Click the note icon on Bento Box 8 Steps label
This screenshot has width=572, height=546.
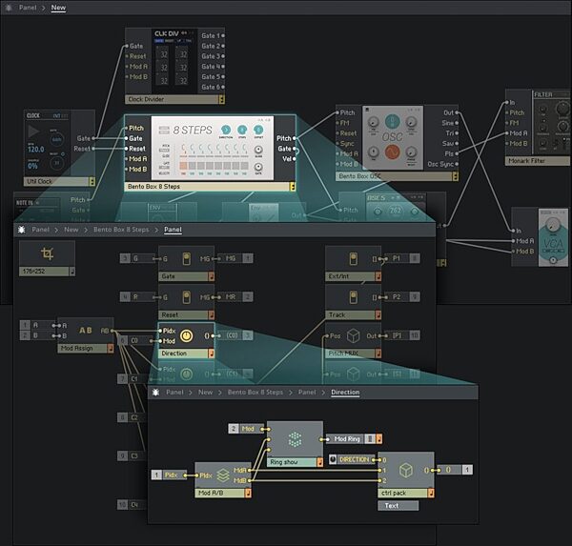point(293,187)
